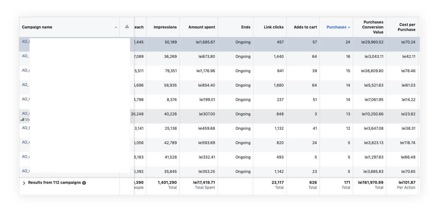Viewport: 439px width, 211px height.
Task: Click the lei101.87 Per Action summary cell
Action: [x=407, y=185]
